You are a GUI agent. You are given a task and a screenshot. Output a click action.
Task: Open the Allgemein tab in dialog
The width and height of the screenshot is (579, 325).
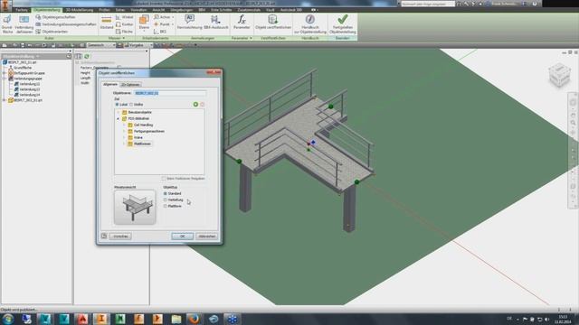[x=110, y=84]
